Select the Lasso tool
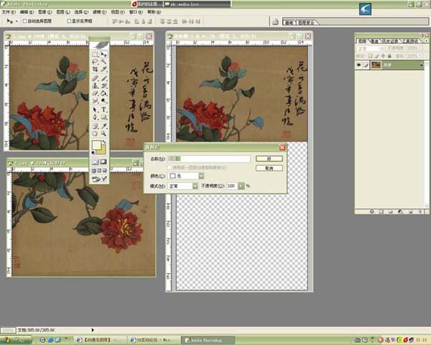This screenshot has height=345, width=431. tap(95, 62)
